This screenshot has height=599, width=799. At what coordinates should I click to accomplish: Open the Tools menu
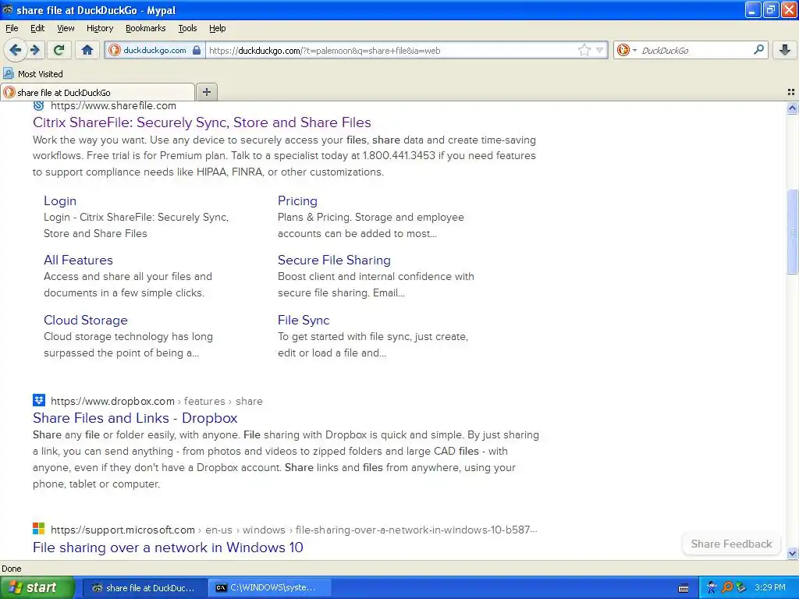[x=187, y=28]
